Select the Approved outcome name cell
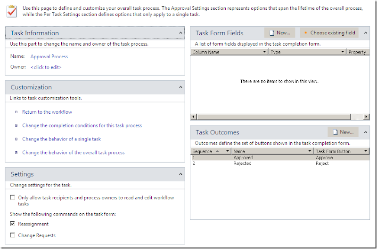The image size is (377, 249). pos(243,158)
